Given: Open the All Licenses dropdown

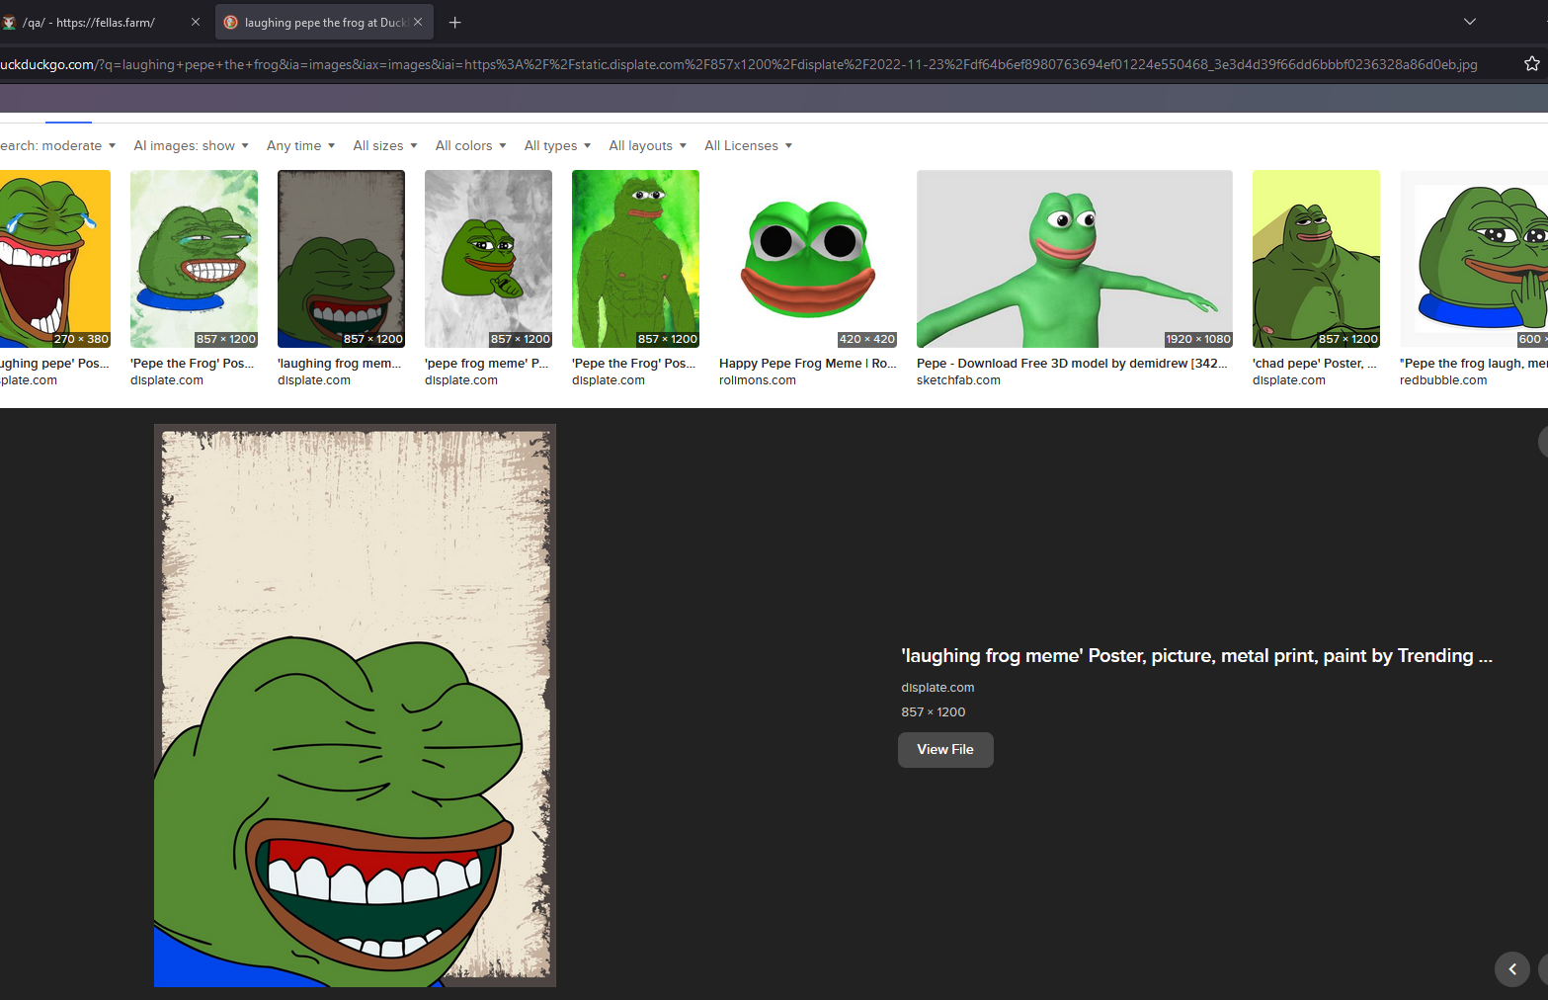Looking at the screenshot, I should pos(748,146).
